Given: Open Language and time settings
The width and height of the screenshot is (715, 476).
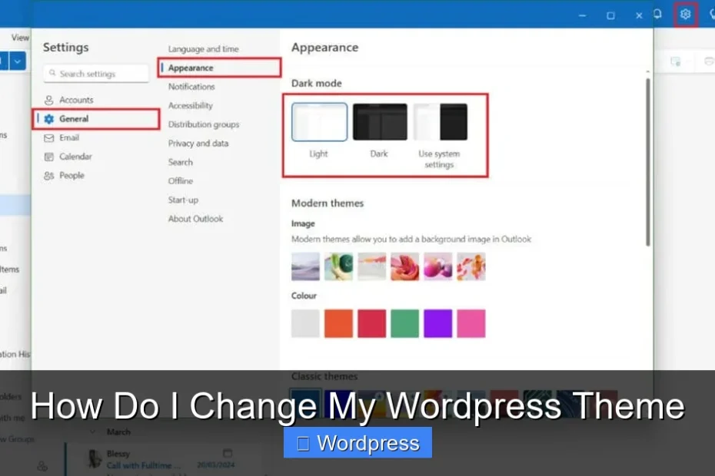Looking at the screenshot, I should 204,48.
